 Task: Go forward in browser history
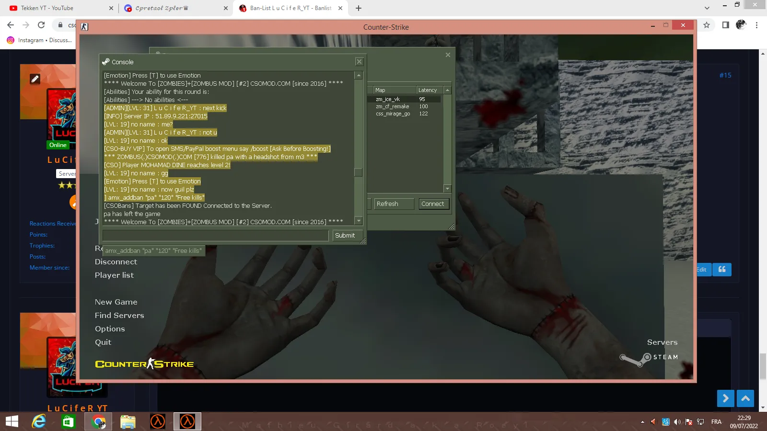26,25
